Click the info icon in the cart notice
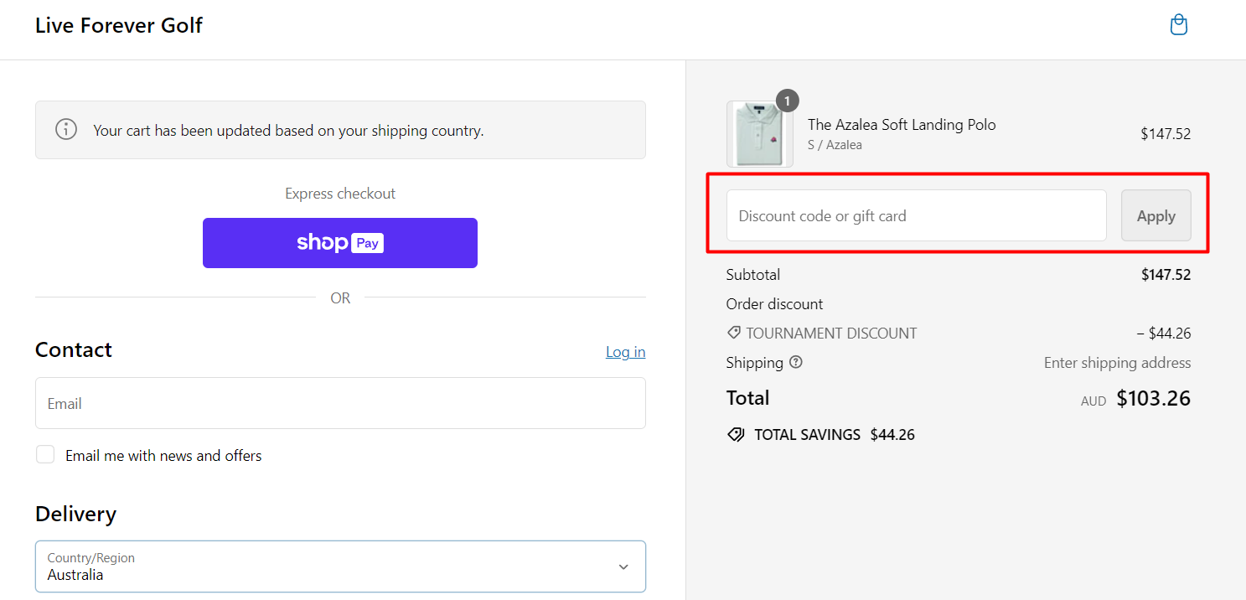 click(x=66, y=130)
